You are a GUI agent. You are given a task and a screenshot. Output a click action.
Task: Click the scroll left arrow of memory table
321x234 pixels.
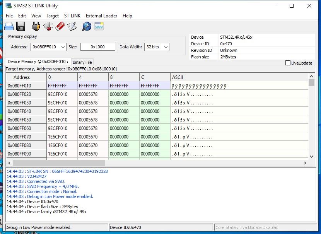9,163
